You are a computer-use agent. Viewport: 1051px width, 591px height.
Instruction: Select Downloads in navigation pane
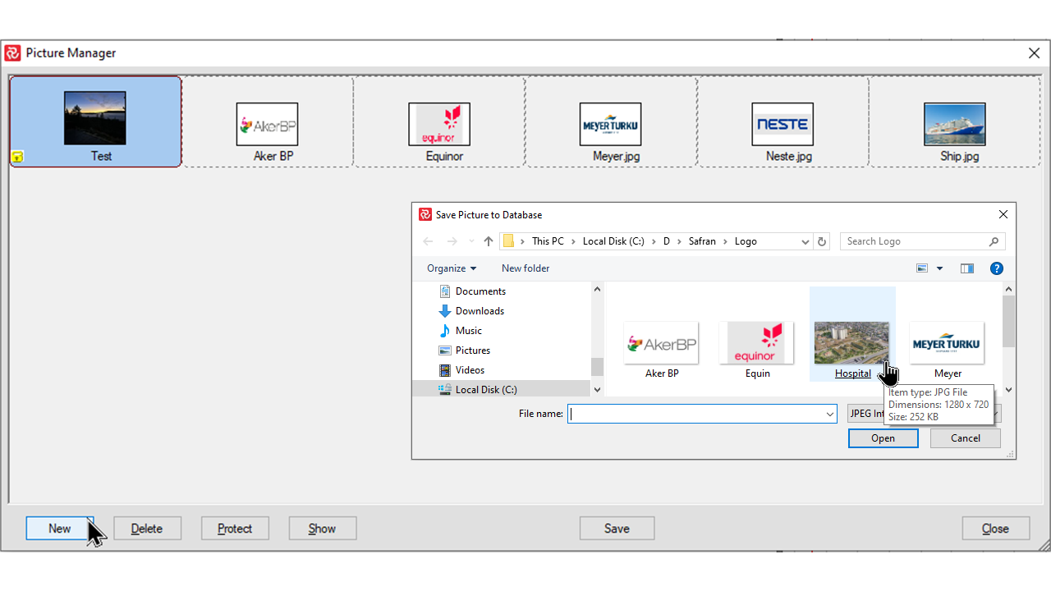coord(480,311)
